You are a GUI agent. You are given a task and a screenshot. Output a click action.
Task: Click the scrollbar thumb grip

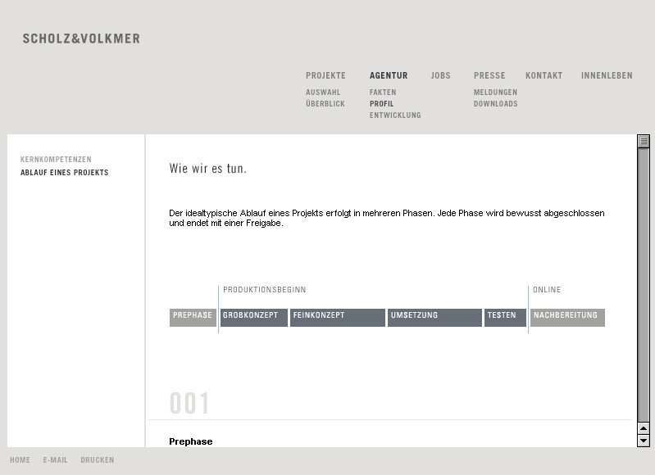coord(644,142)
